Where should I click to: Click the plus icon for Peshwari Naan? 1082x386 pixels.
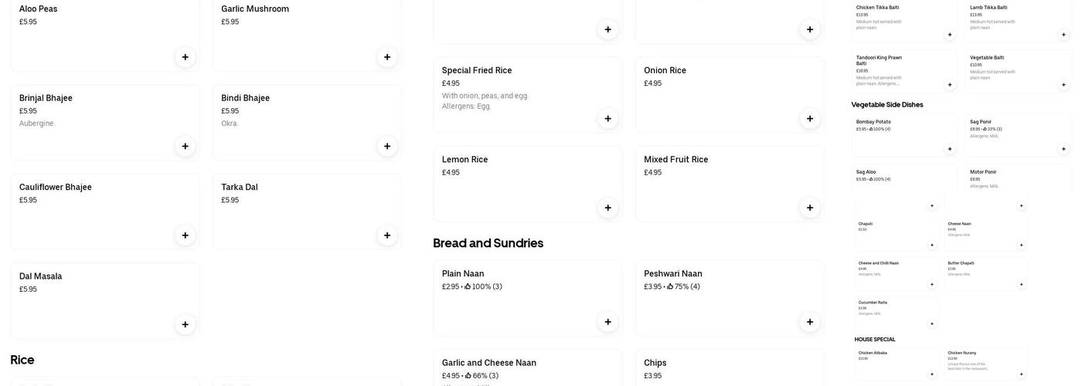coord(810,322)
